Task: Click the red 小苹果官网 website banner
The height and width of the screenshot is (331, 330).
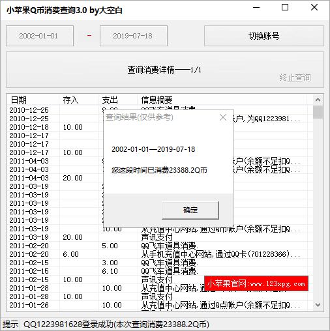Action: pos(256,283)
